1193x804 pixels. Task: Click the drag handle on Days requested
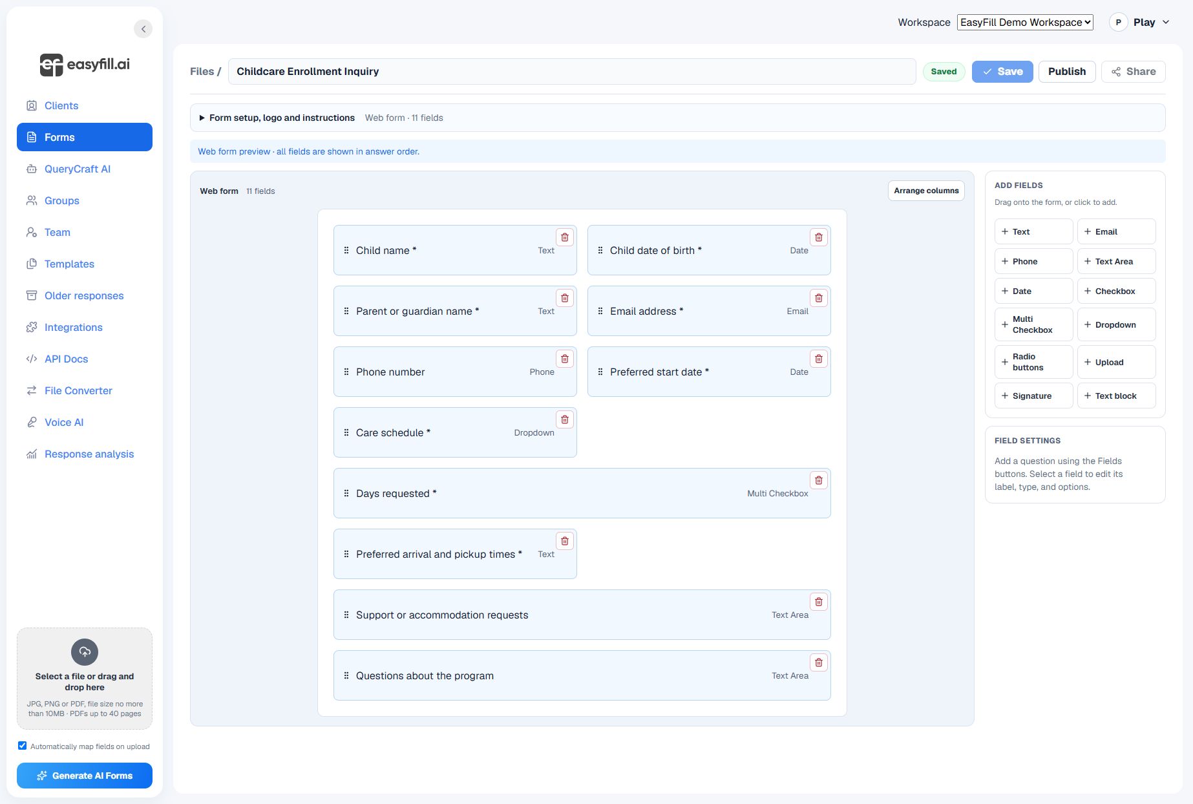[346, 494]
